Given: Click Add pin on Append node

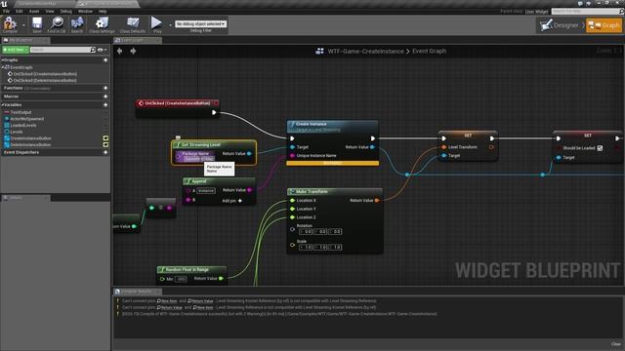Looking at the screenshot, I should pyautogui.click(x=232, y=201).
